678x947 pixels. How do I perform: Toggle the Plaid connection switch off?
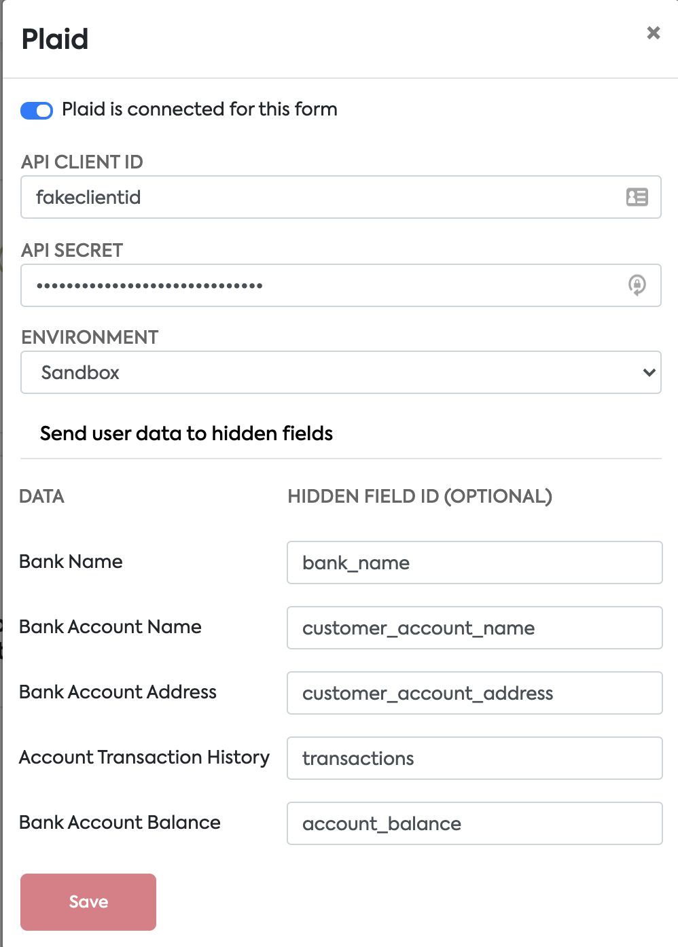click(37, 110)
